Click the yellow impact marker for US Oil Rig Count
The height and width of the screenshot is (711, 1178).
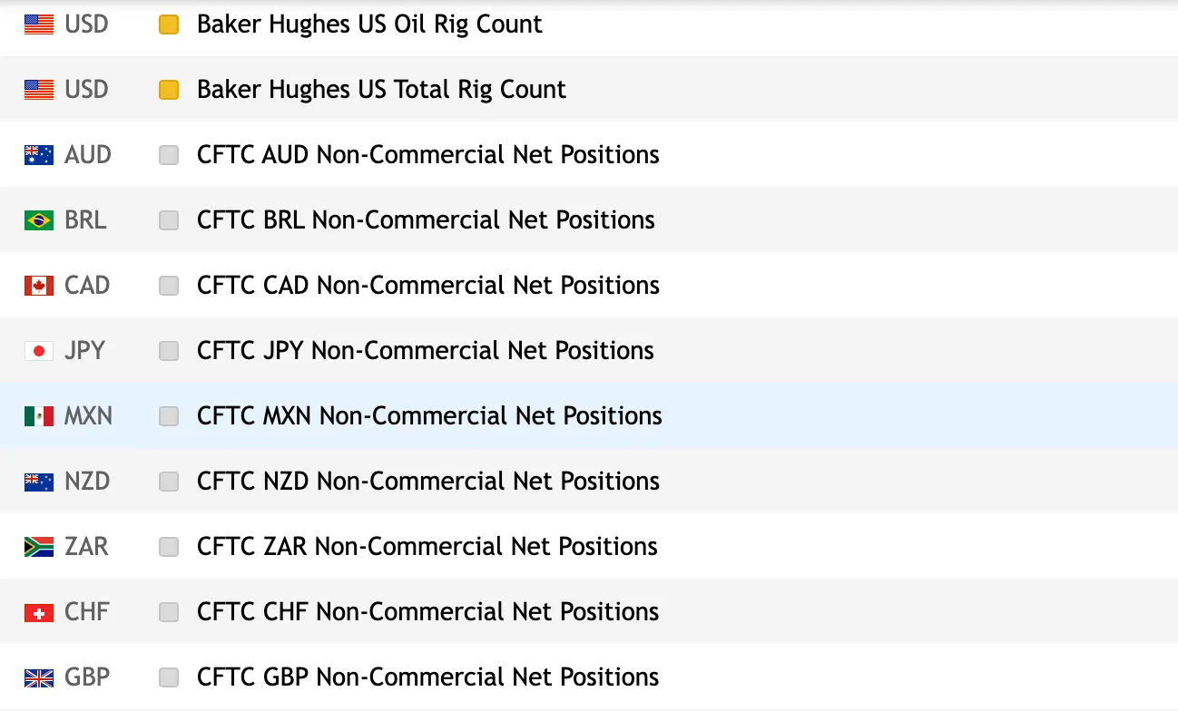pos(169,24)
